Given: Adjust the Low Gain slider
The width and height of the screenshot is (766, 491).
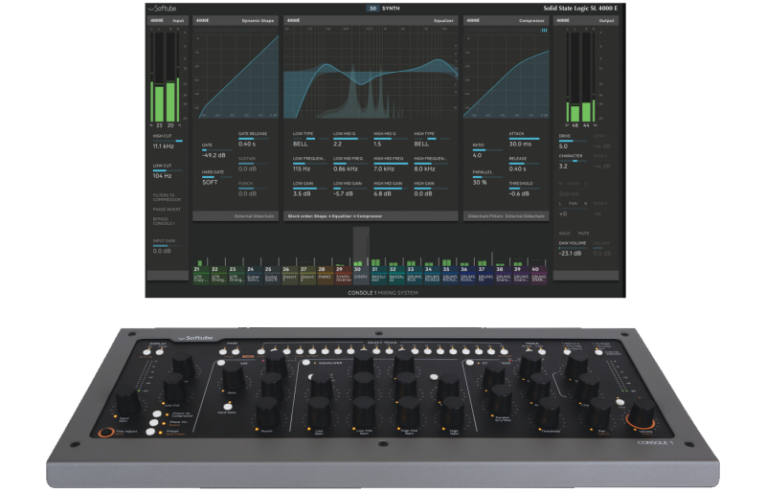Looking at the screenshot, I should click(x=309, y=189).
